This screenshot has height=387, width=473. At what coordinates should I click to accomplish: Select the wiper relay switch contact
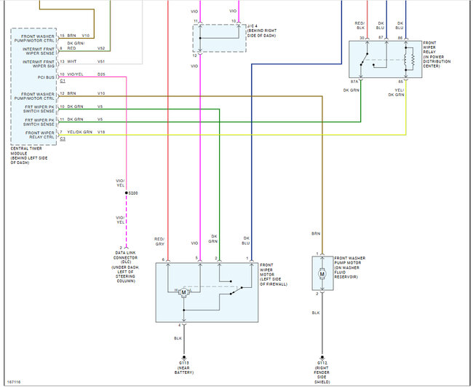click(365, 59)
